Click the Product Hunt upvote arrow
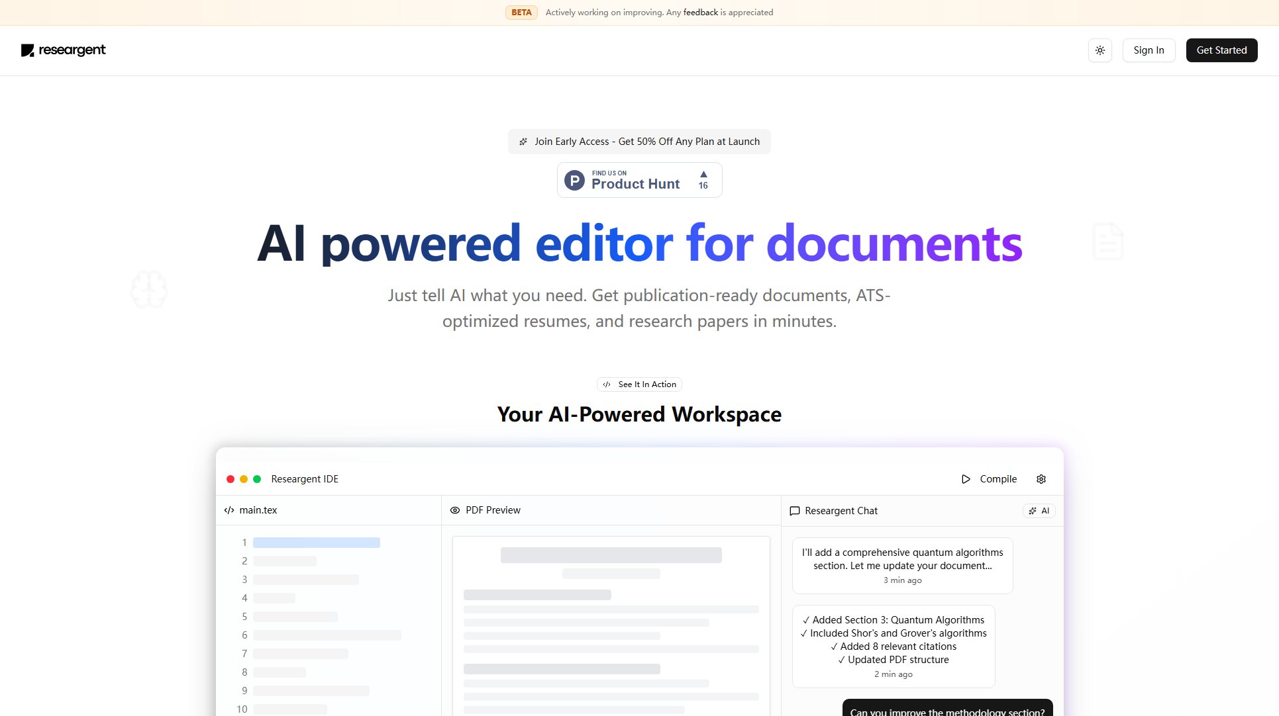This screenshot has width=1279, height=716. tap(703, 174)
